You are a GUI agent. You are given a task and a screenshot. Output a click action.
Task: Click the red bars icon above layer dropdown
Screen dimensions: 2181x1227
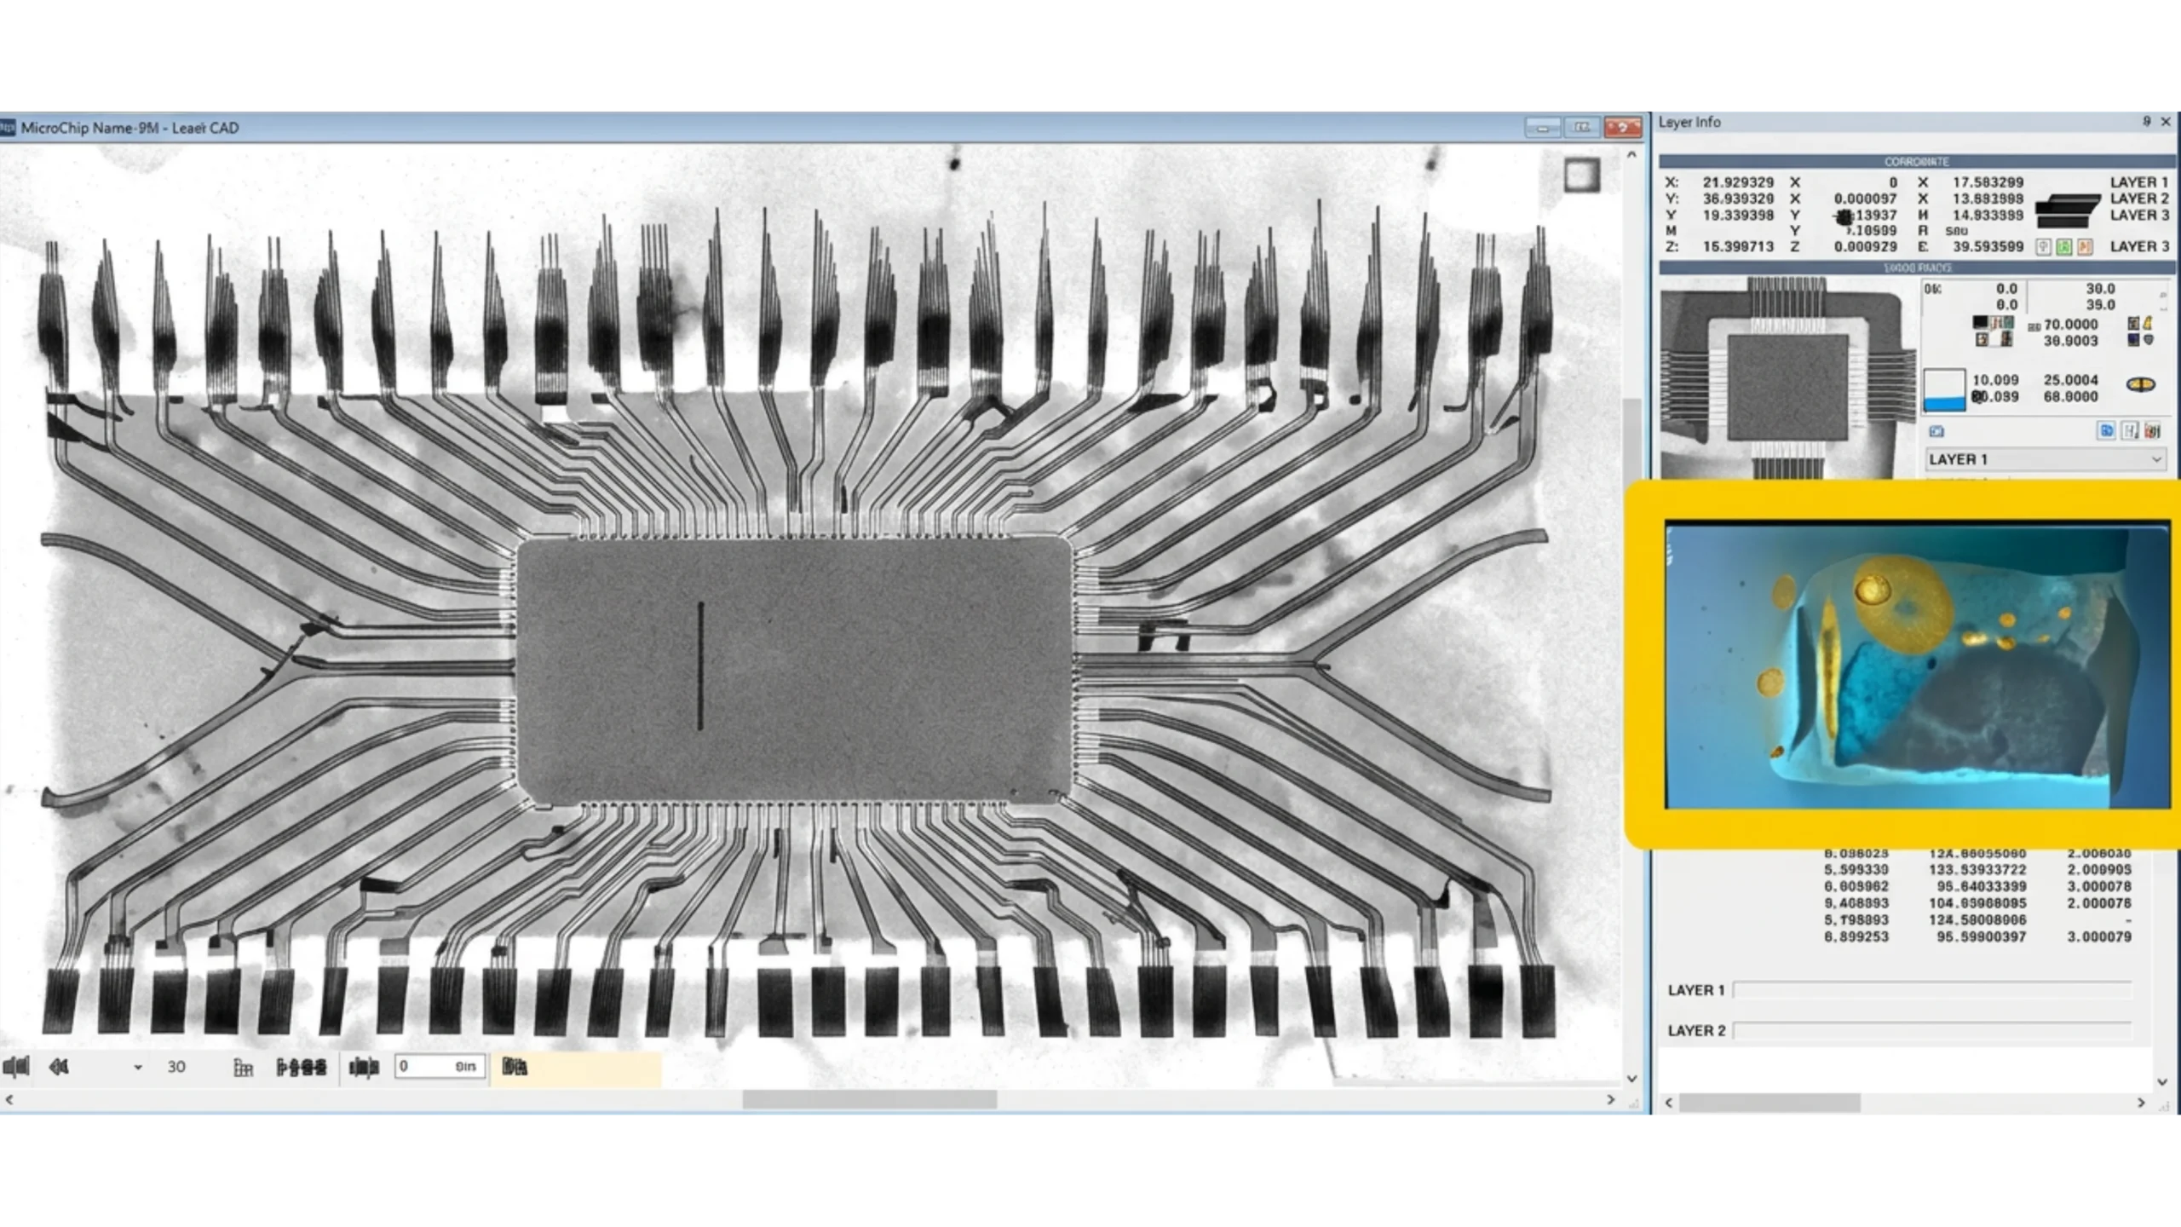tap(2152, 430)
